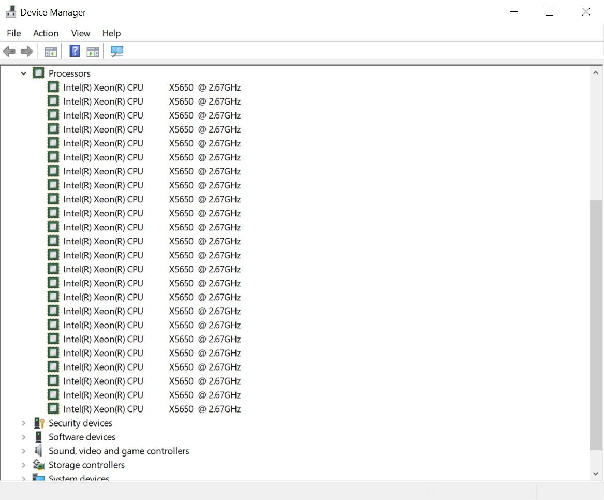Click the vertical scrollbar thumb
Image resolution: width=604 pixels, height=500 pixels.
point(596,325)
